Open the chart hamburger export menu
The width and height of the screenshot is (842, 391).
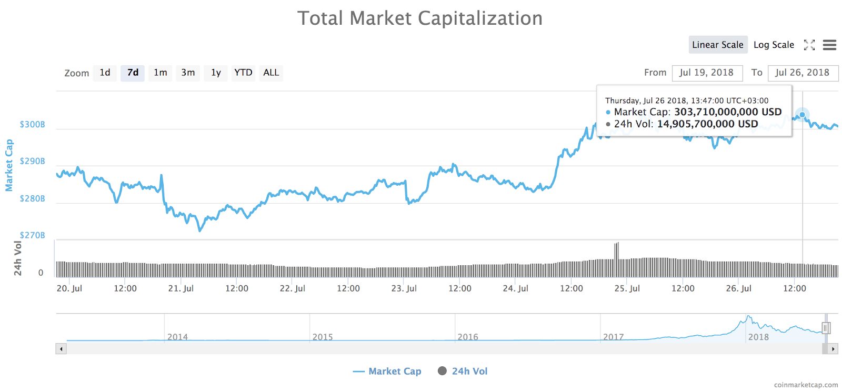(x=829, y=45)
